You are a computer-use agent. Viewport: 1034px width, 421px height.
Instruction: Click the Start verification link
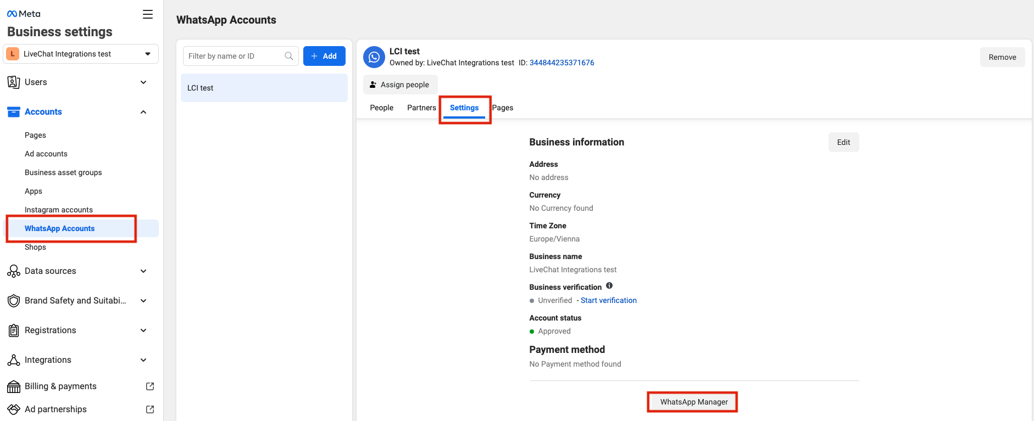click(609, 300)
